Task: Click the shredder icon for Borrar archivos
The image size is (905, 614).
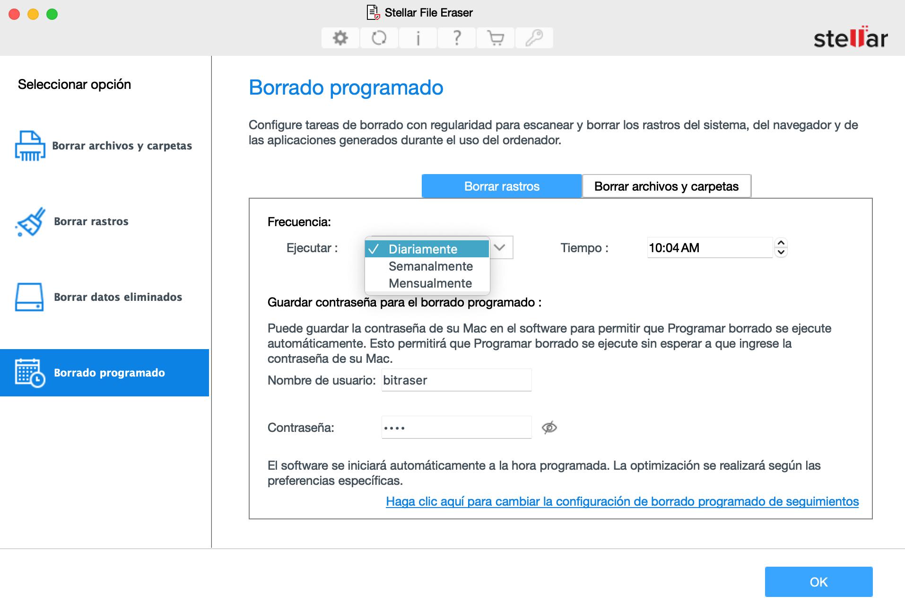Action: 30,146
